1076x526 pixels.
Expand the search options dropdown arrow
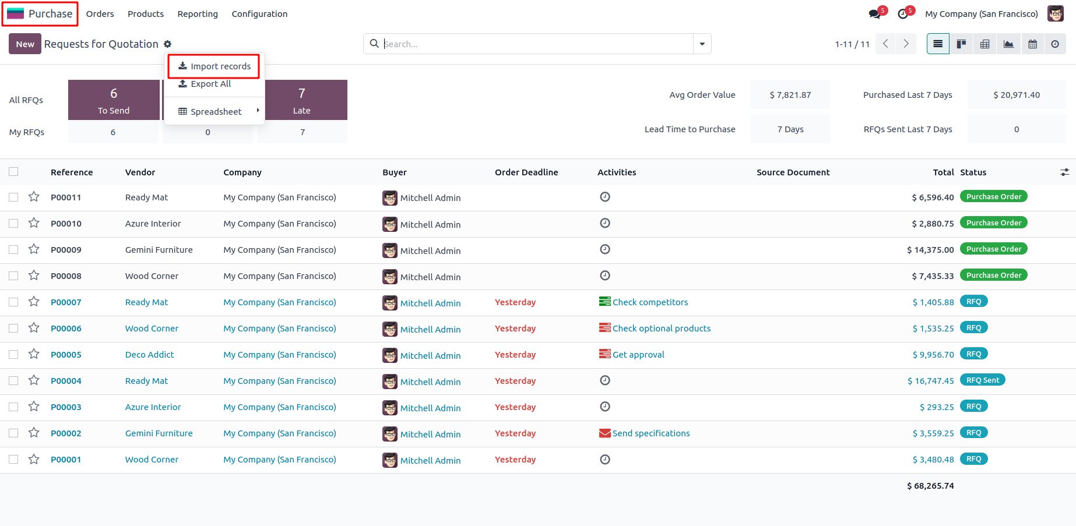click(x=702, y=44)
